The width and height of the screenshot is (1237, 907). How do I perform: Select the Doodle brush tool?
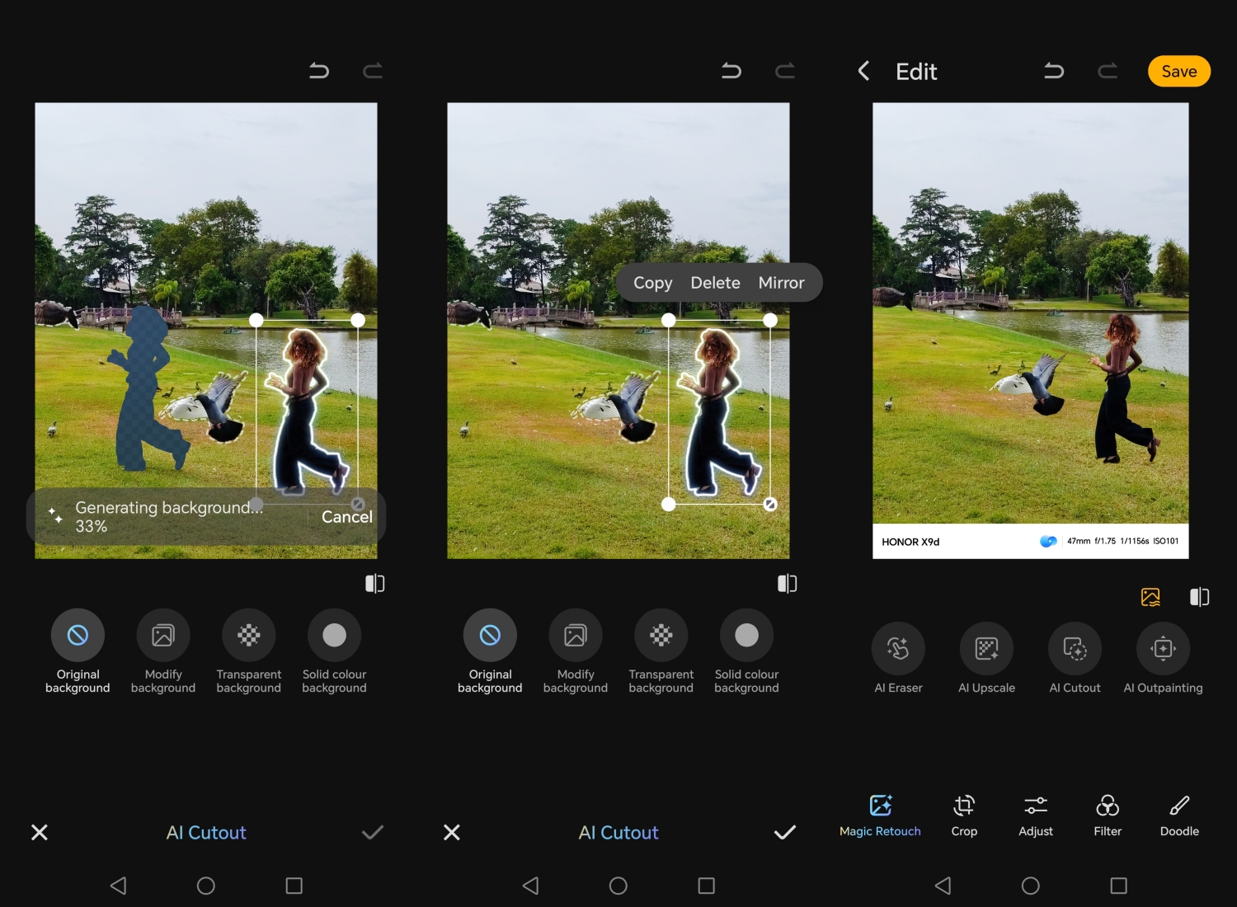click(x=1179, y=815)
